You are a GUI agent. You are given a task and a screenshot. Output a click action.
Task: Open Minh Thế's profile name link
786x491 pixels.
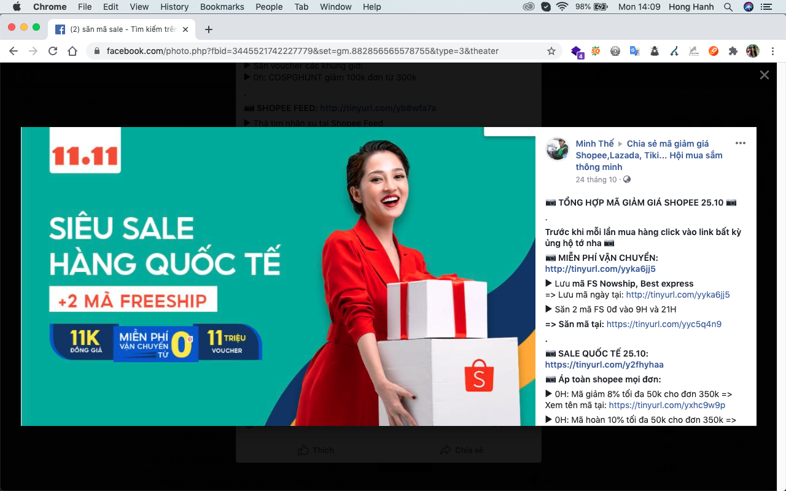pyautogui.click(x=594, y=144)
